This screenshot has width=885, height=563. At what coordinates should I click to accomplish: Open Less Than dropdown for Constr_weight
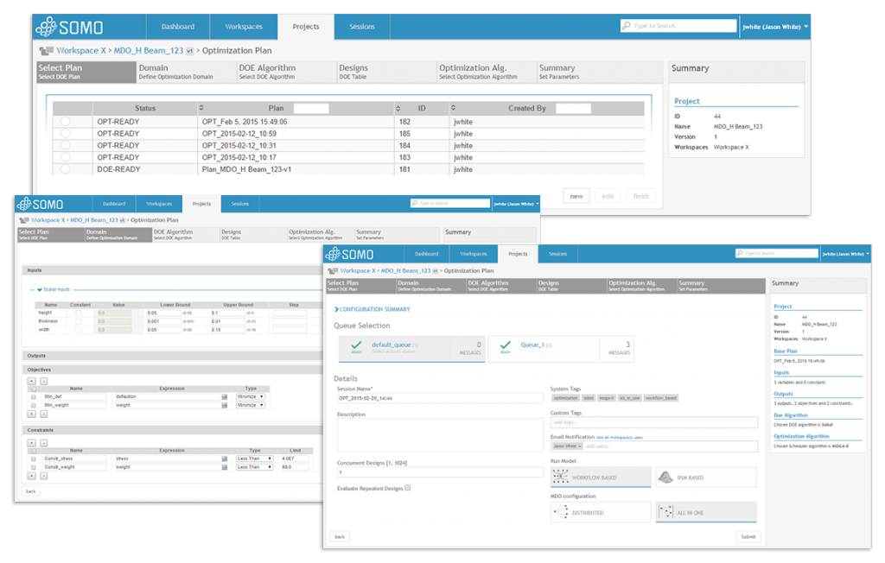tap(255, 467)
